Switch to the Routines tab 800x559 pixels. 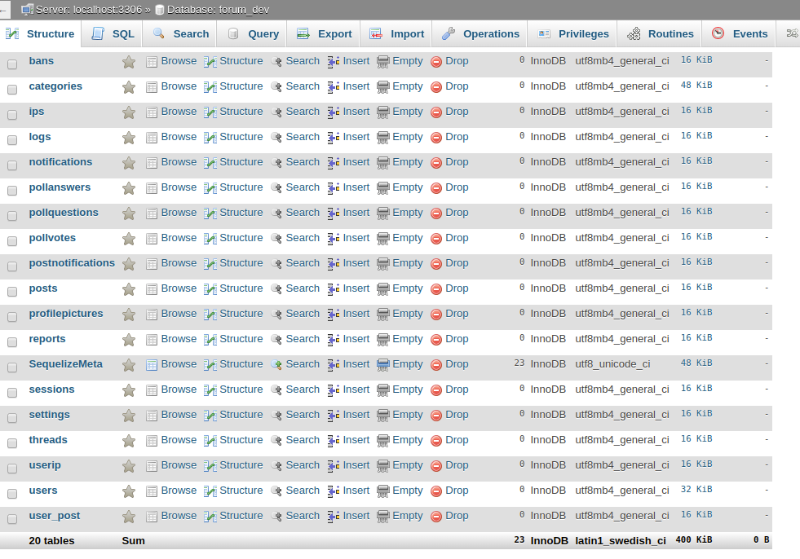pos(661,33)
